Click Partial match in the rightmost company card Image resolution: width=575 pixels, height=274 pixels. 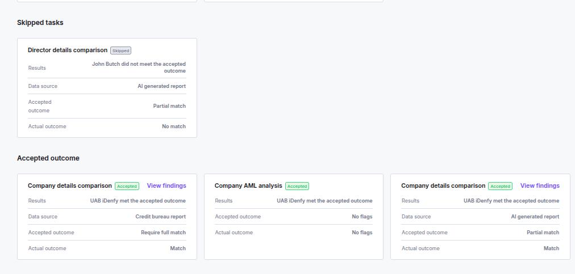(x=543, y=233)
